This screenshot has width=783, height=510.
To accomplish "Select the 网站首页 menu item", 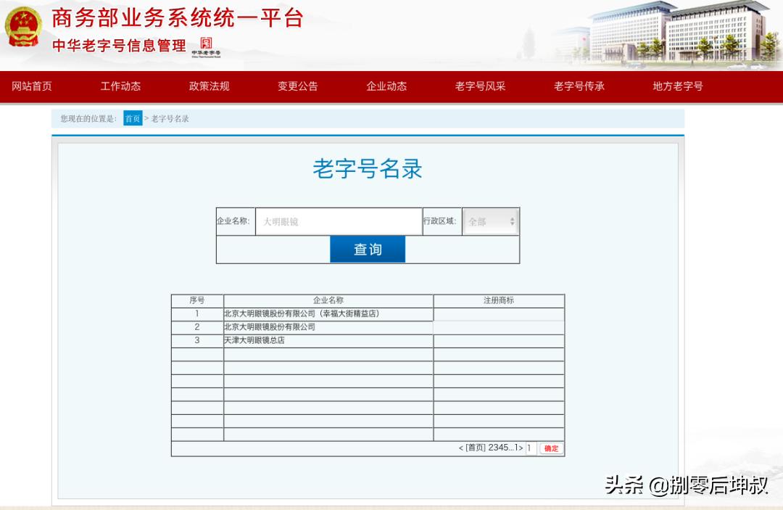I will point(30,87).
